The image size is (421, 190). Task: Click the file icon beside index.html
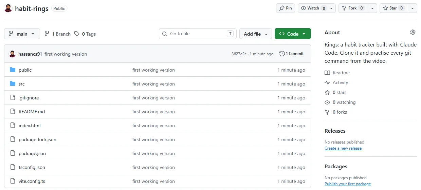tap(13, 126)
